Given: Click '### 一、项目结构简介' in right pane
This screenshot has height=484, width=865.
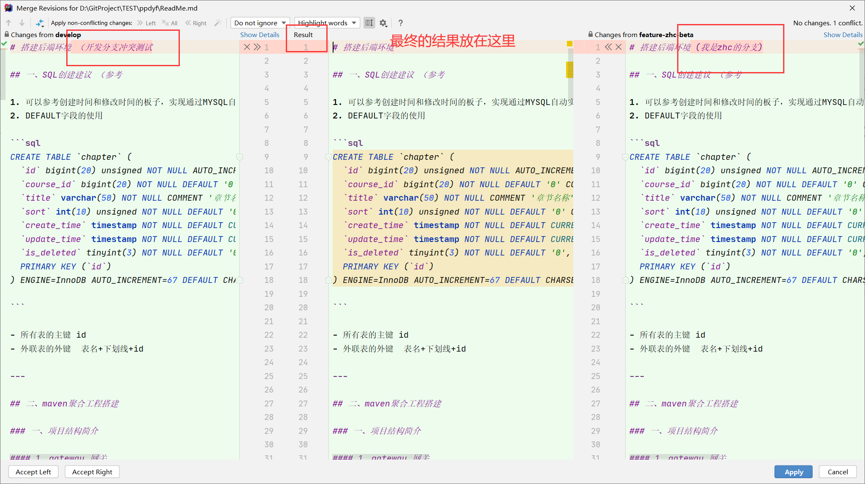Looking at the screenshot, I should tap(673, 431).
